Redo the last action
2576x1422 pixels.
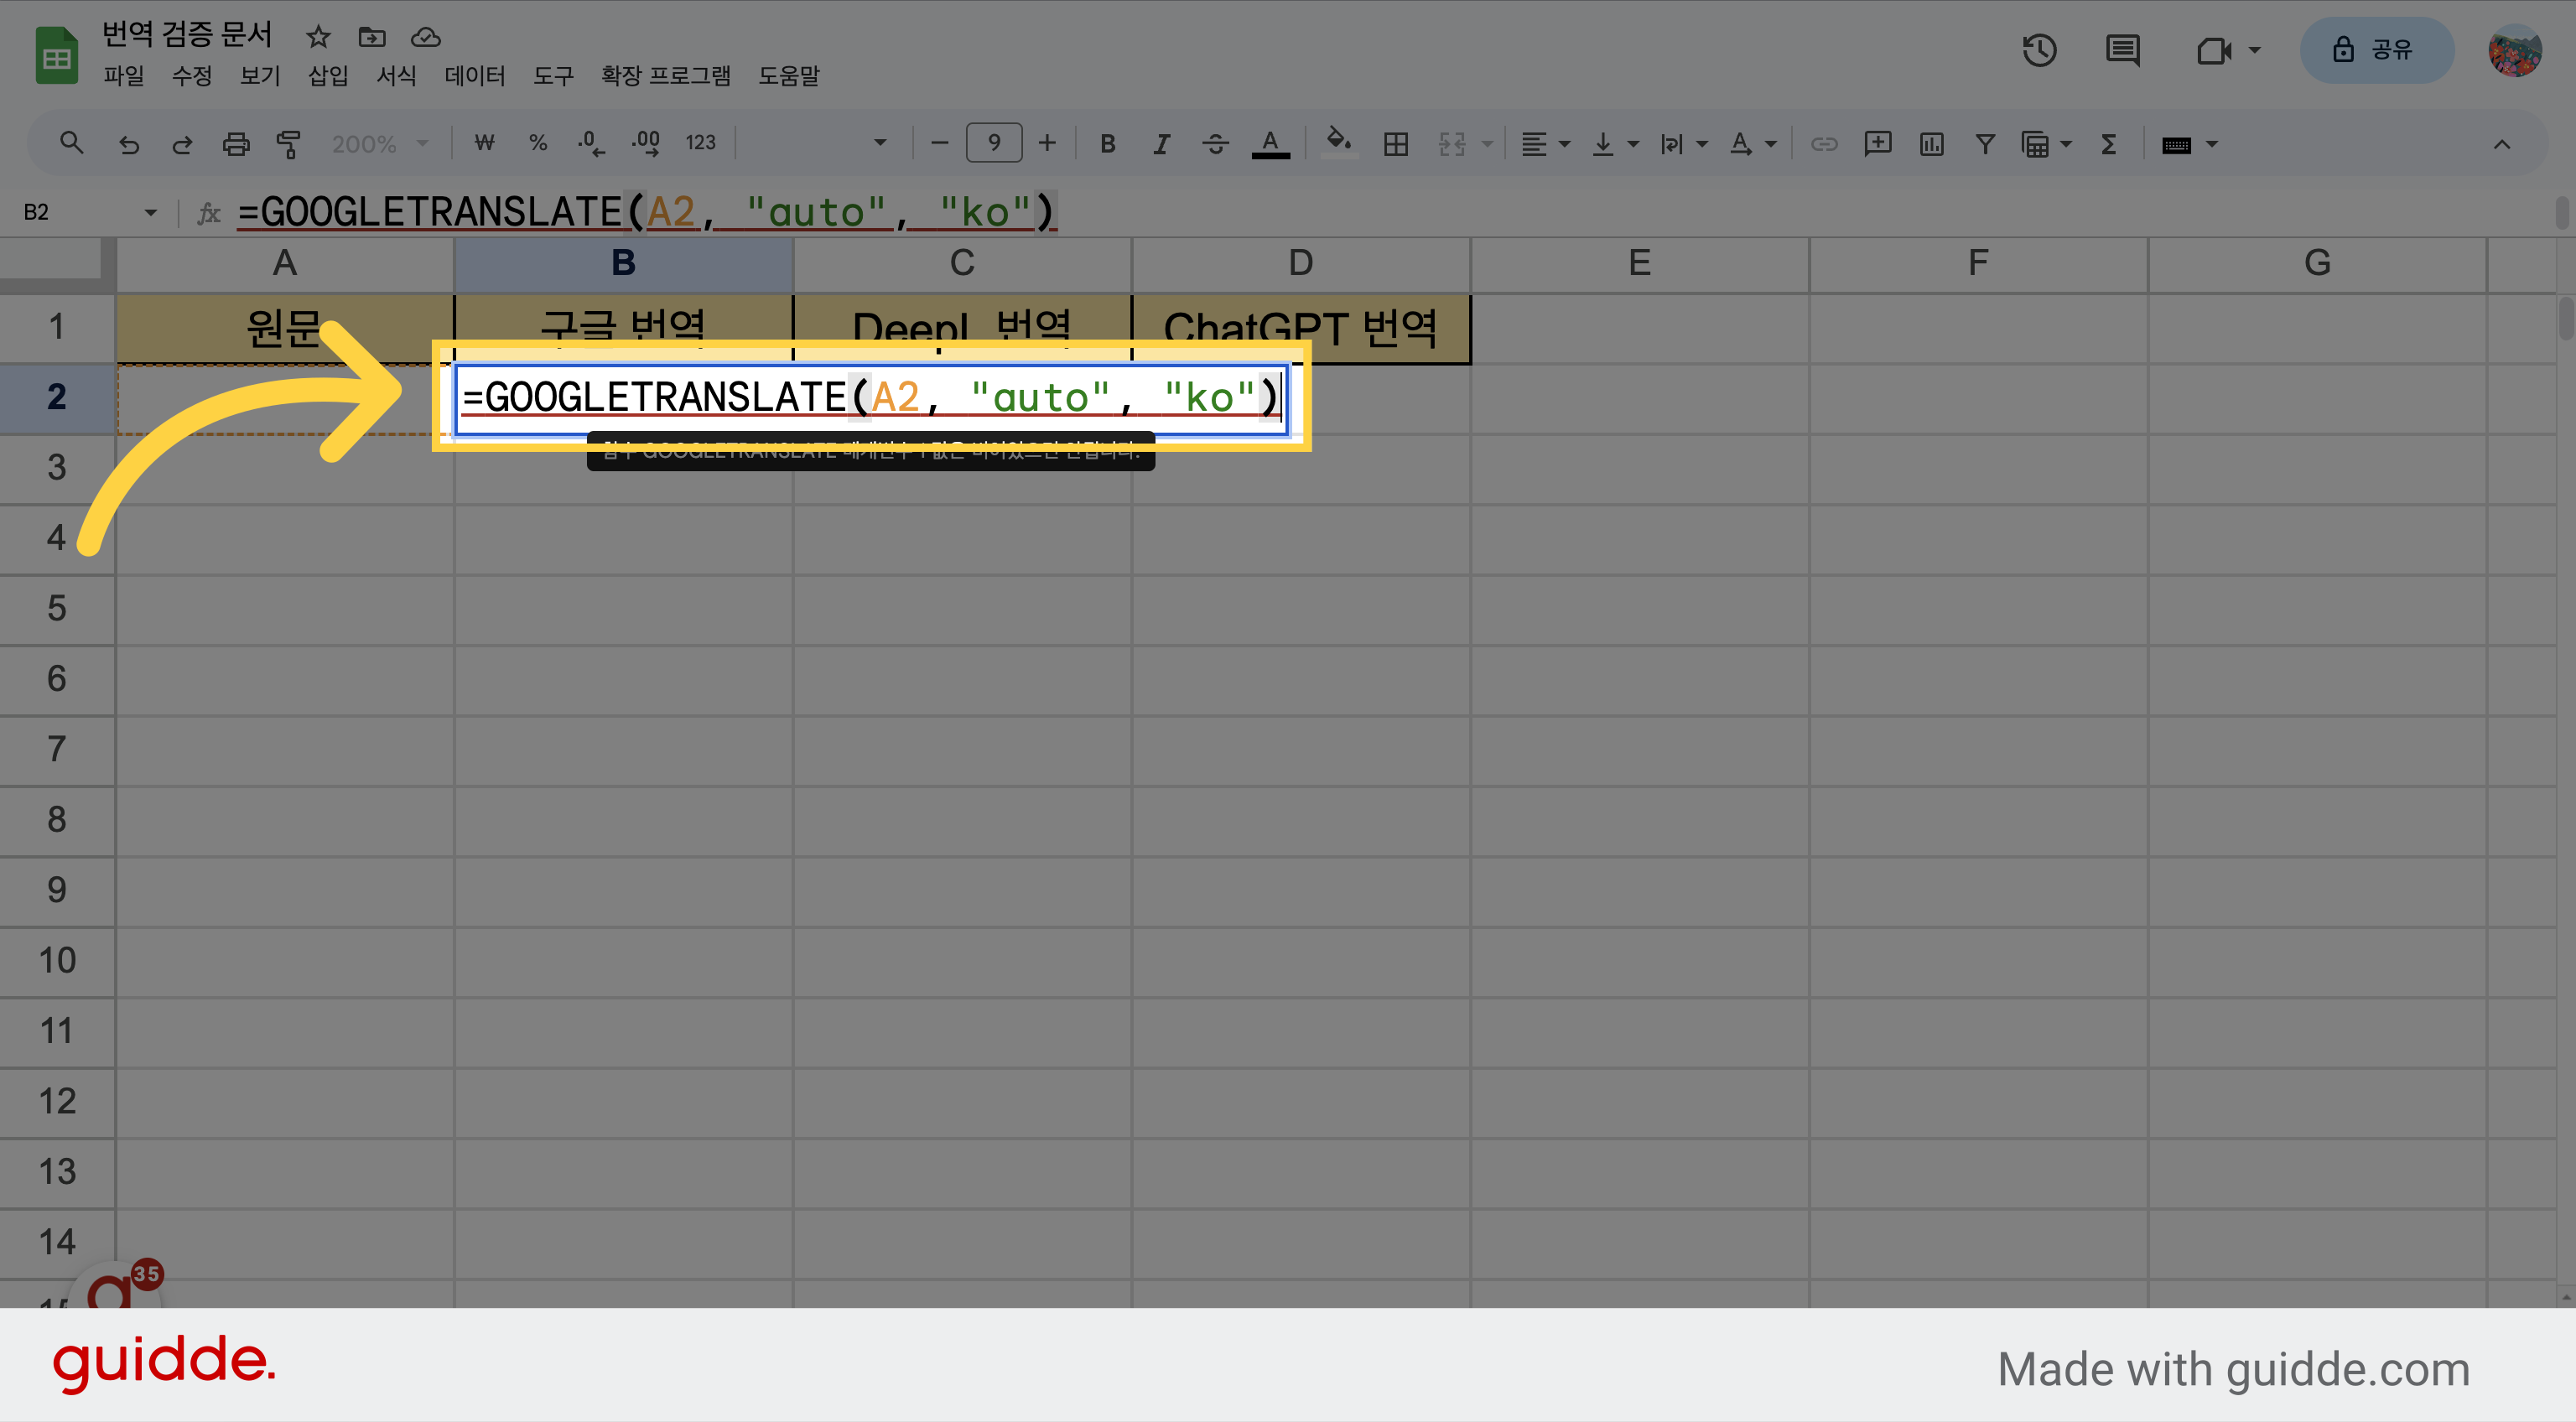coord(182,144)
